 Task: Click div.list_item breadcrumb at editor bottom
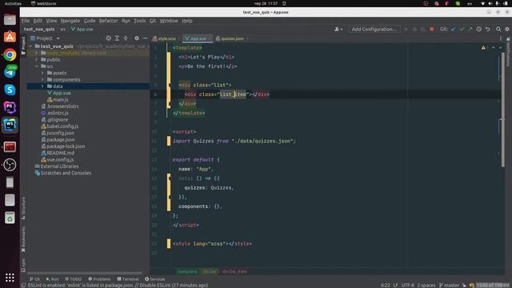point(234,272)
